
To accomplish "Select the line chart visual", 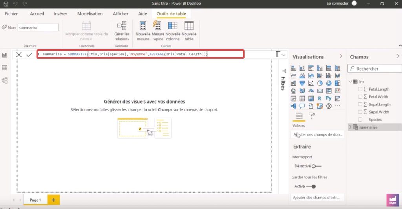I will pos(293,76).
